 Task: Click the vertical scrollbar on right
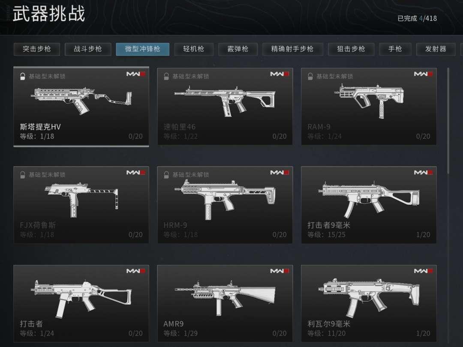coord(448,121)
